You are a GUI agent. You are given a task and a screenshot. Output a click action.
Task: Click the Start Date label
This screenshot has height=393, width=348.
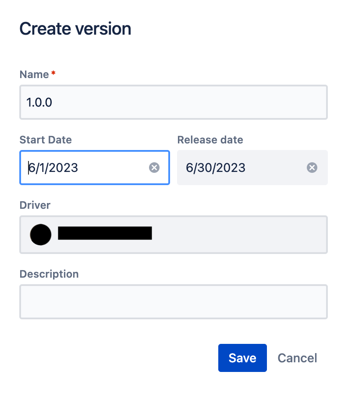pyautogui.click(x=46, y=140)
